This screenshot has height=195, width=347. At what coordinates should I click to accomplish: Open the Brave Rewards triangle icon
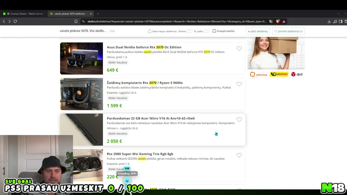(x=284, y=21)
